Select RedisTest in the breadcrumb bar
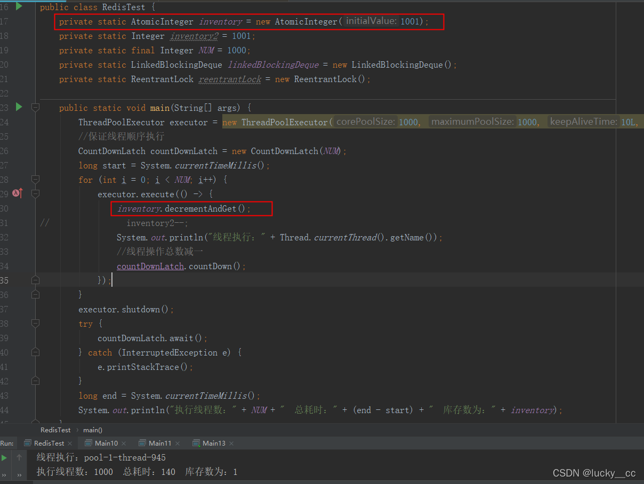This screenshot has width=644, height=484. pyautogui.click(x=55, y=430)
